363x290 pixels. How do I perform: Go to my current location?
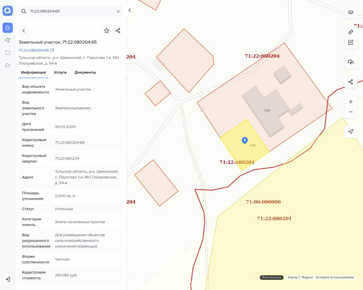coord(351,131)
